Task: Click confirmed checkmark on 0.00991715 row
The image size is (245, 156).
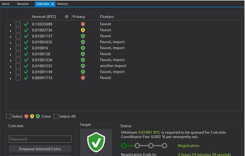Action: click(26, 78)
